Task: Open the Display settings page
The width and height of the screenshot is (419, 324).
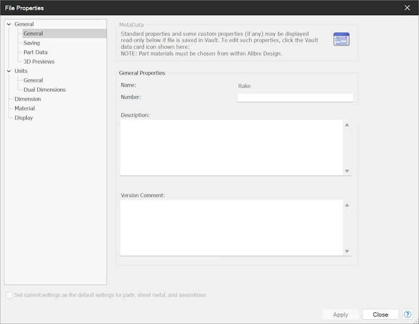Action: [x=24, y=118]
